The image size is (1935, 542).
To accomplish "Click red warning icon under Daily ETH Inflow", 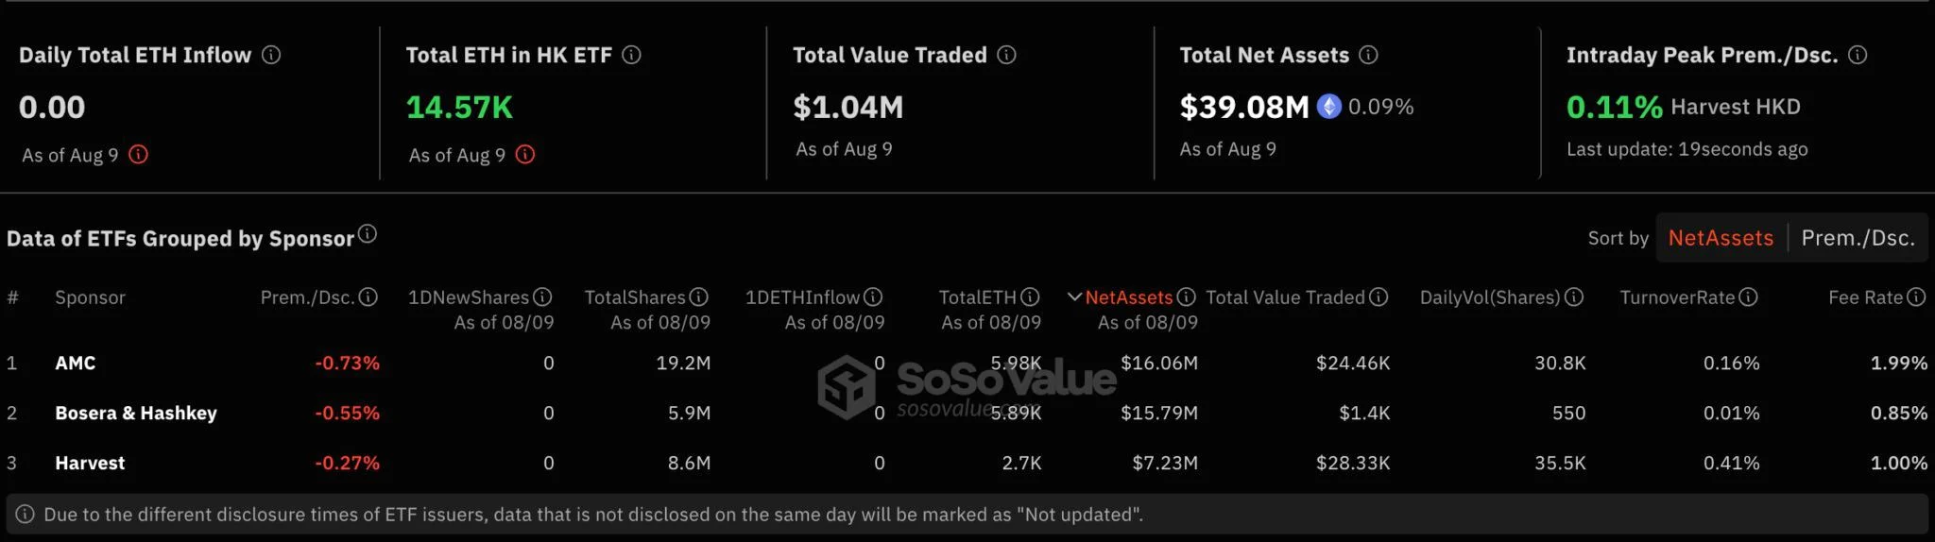I will click(138, 154).
